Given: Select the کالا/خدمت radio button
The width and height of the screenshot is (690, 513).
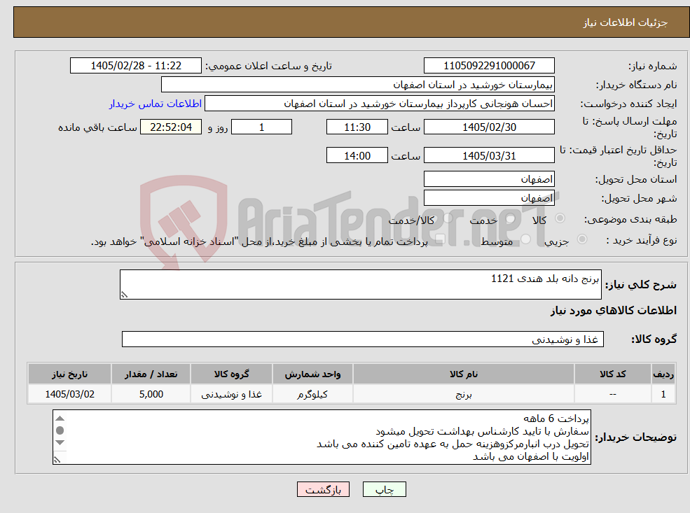Looking at the screenshot, I should [x=448, y=218].
